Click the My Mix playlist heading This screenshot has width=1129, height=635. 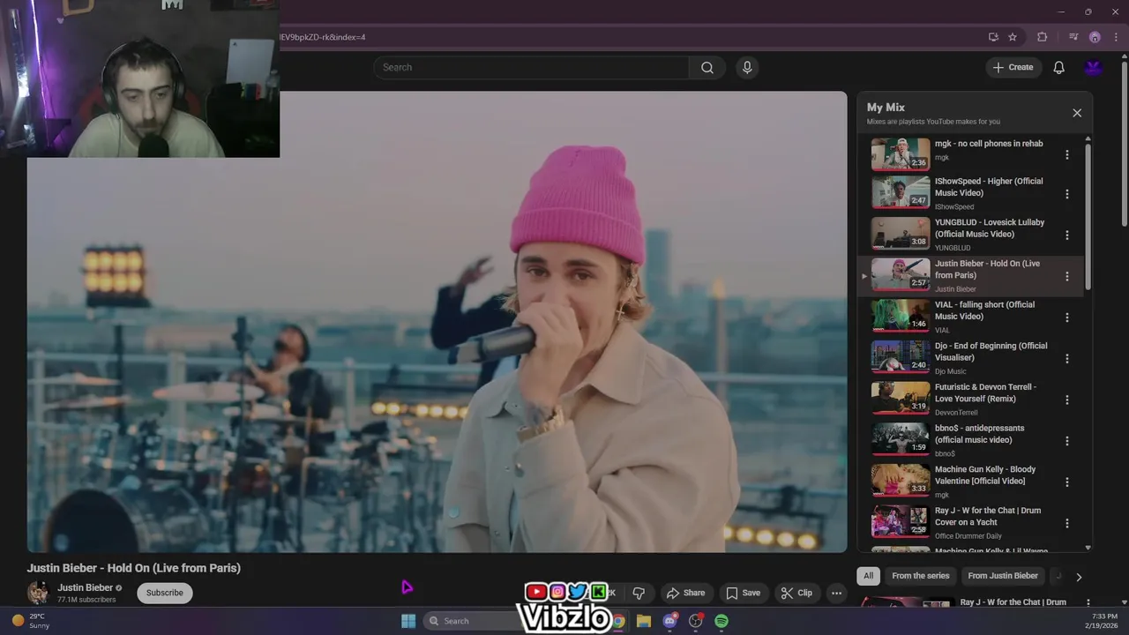(x=886, y=108)
